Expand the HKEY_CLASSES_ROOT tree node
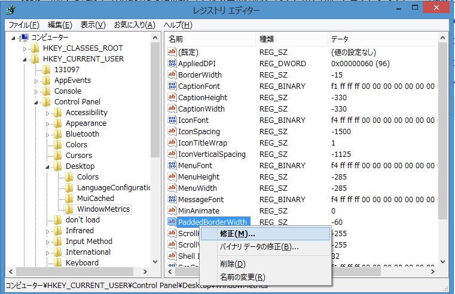Screen dimensions: 455x294 [25, 48]
